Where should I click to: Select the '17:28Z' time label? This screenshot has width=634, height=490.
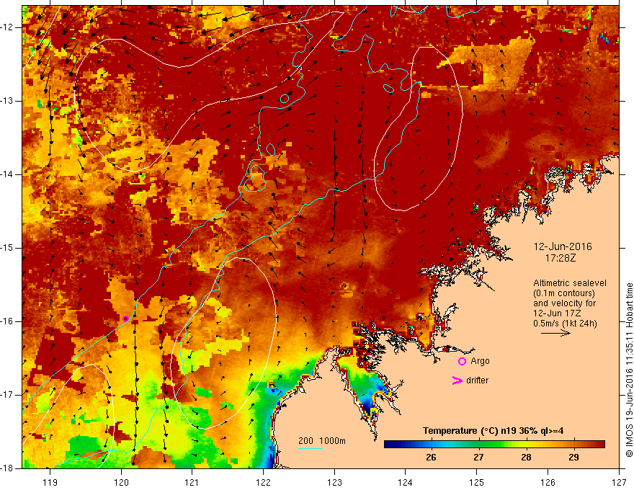click(x=561, y=258)
